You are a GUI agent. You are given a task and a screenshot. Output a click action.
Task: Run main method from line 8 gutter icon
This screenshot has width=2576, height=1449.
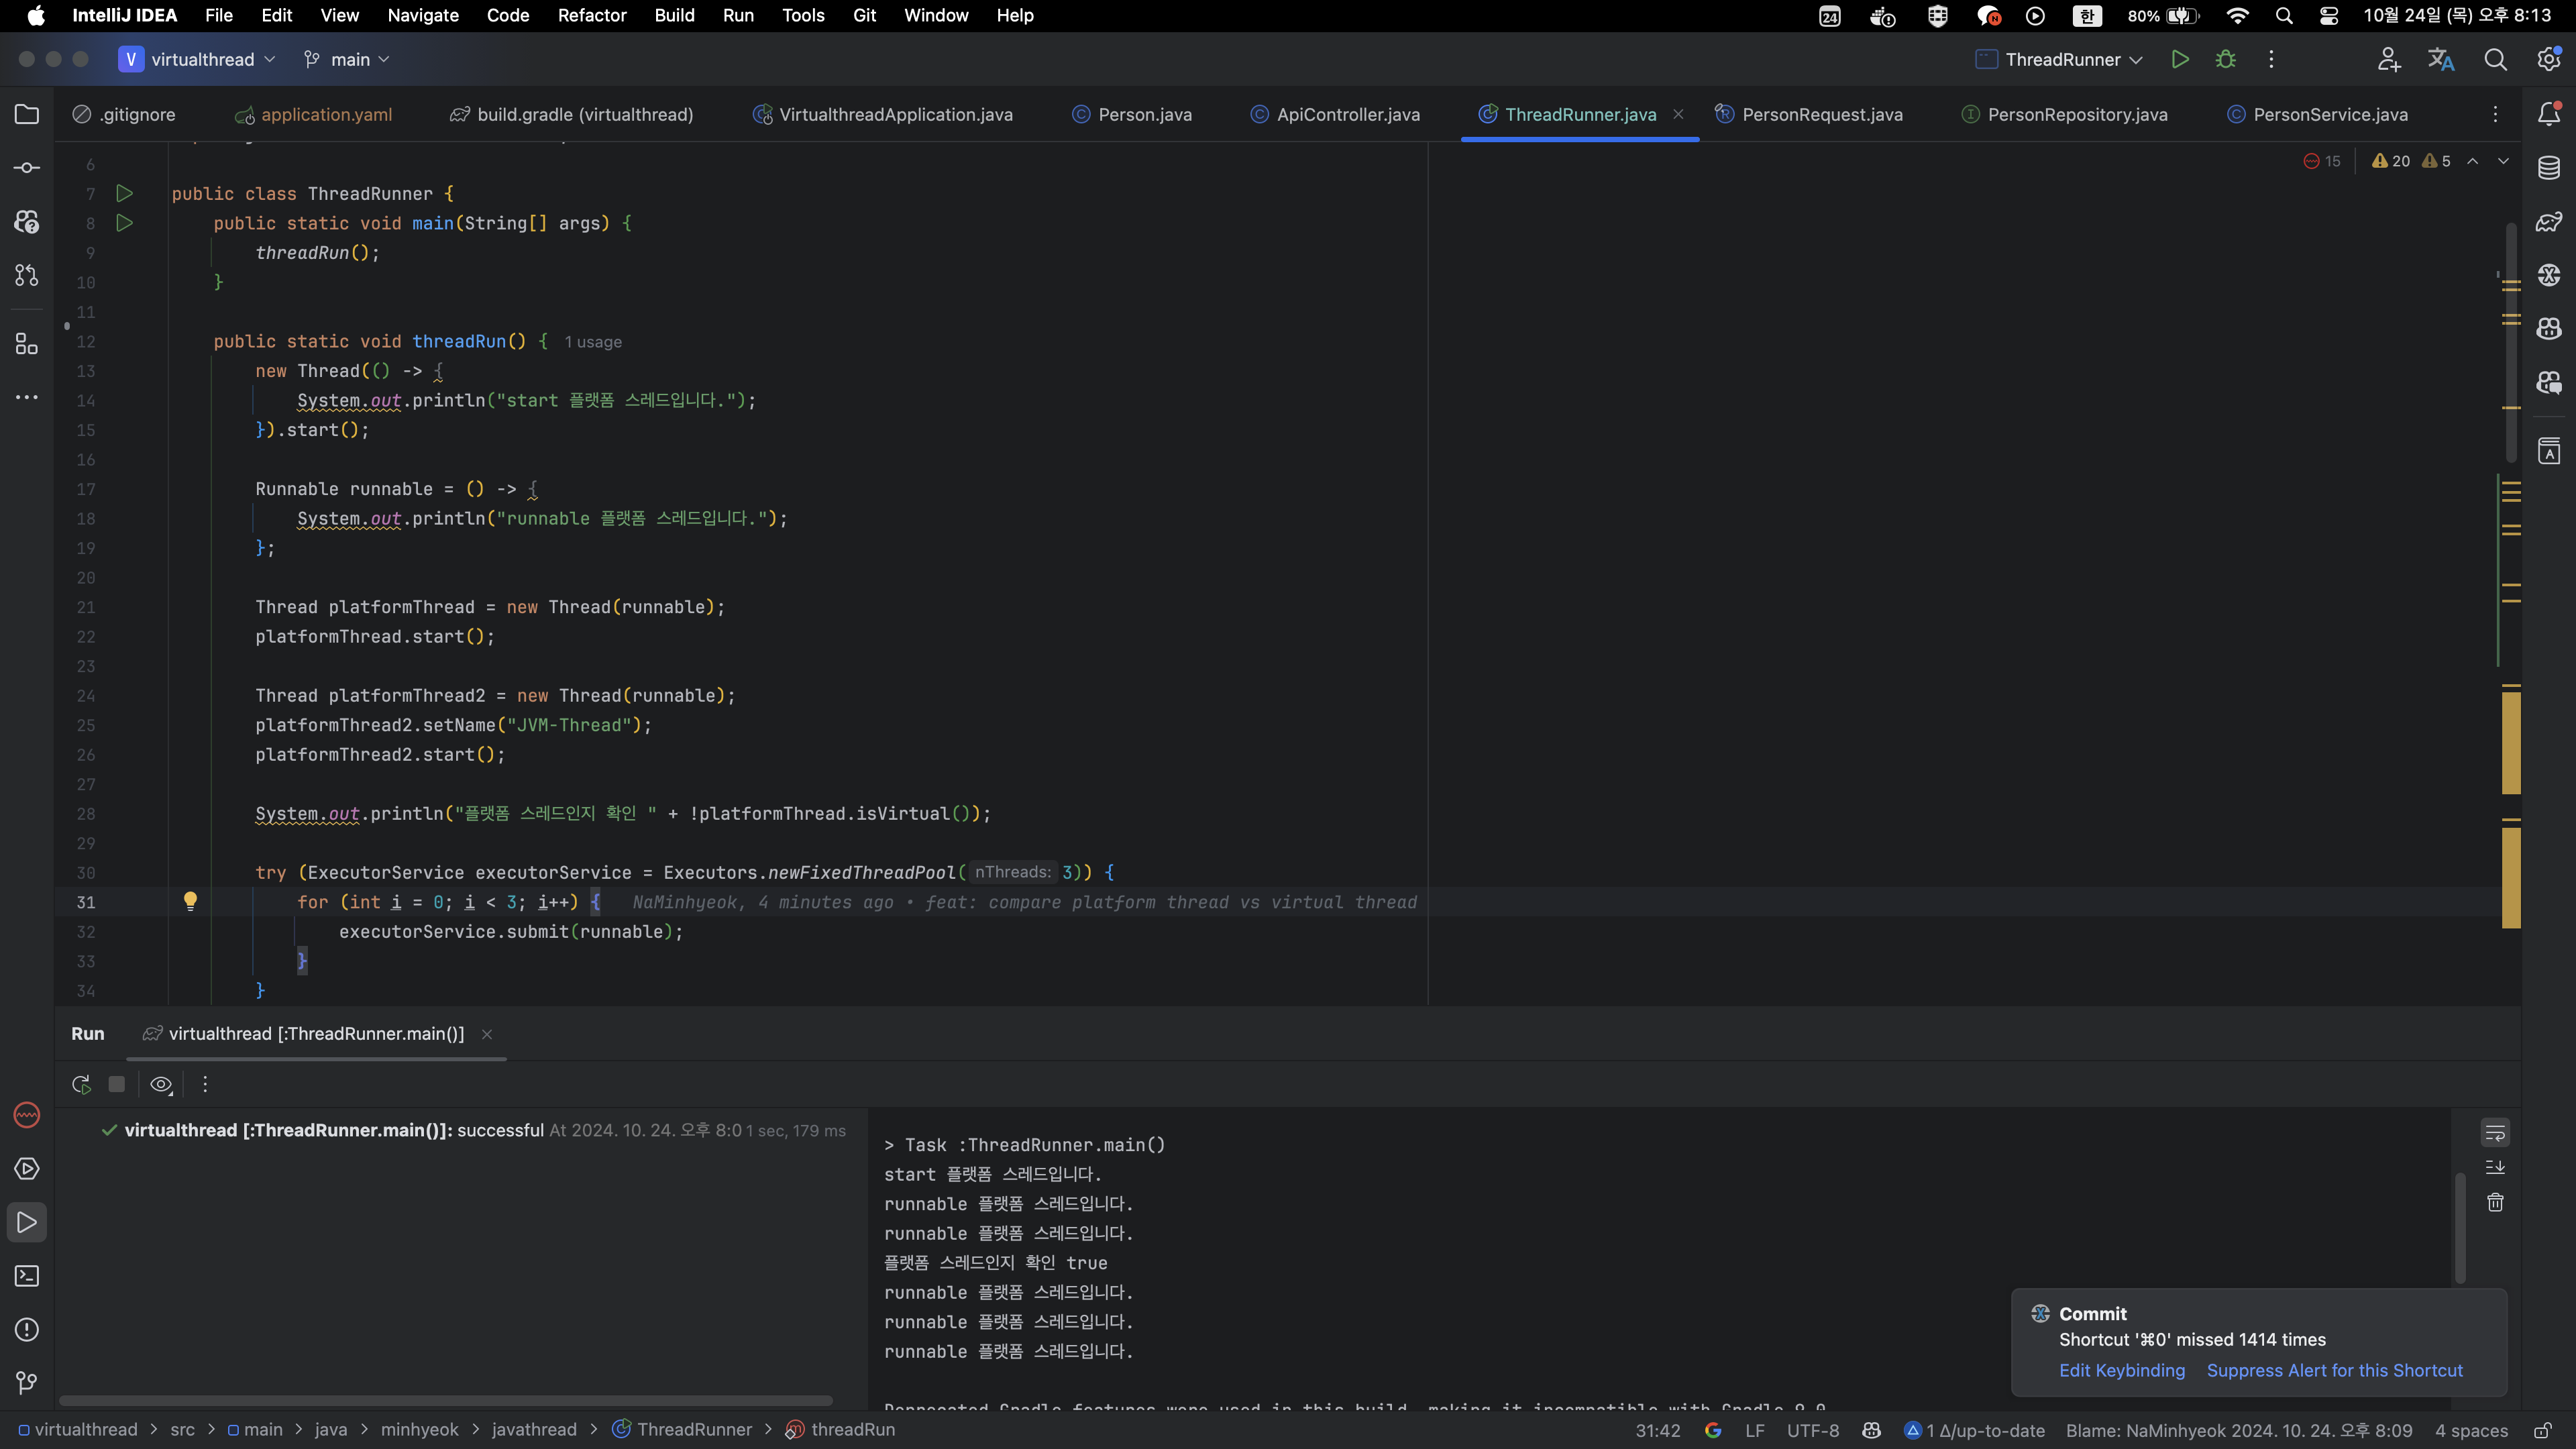click(x=124, y=223)
